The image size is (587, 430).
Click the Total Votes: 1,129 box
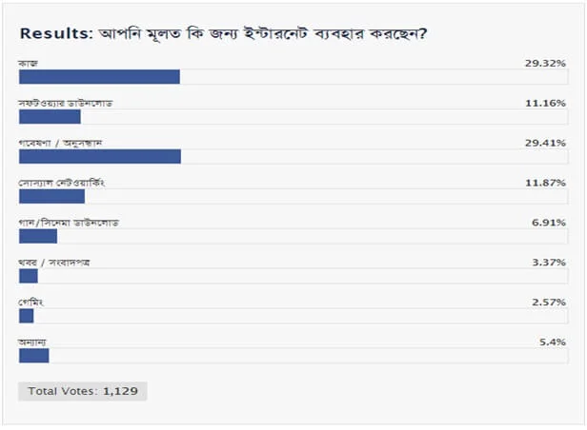[83, 391]
